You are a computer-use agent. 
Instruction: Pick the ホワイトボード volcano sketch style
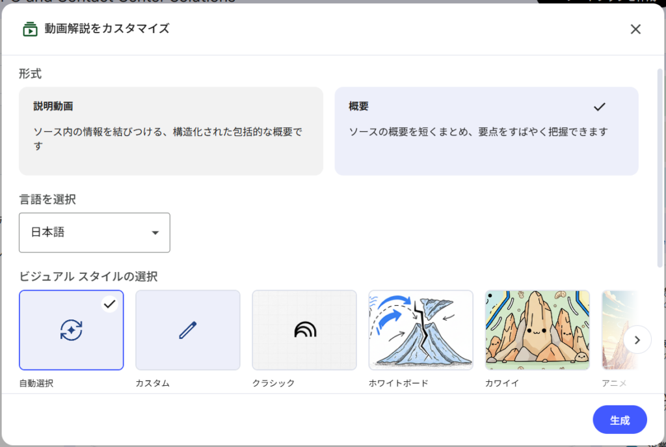tap(420, 330)
